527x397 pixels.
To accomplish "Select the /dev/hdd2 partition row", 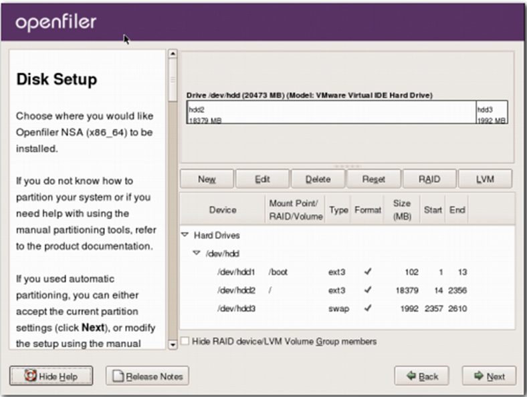I will click(x=347, y=290).
